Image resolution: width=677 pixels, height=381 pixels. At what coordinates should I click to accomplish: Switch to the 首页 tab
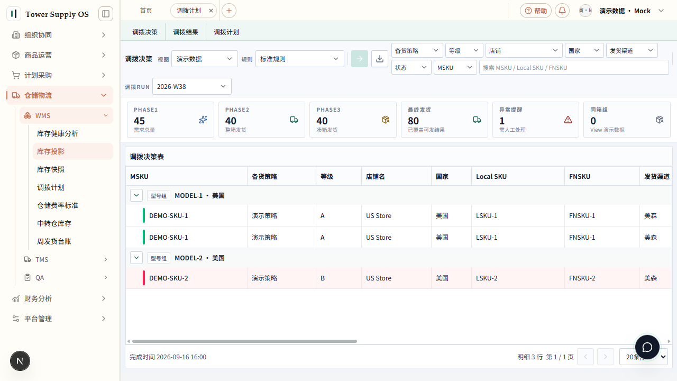(146, 11)
